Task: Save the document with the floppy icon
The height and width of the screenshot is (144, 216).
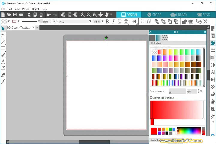Action: tap(15, 15)
